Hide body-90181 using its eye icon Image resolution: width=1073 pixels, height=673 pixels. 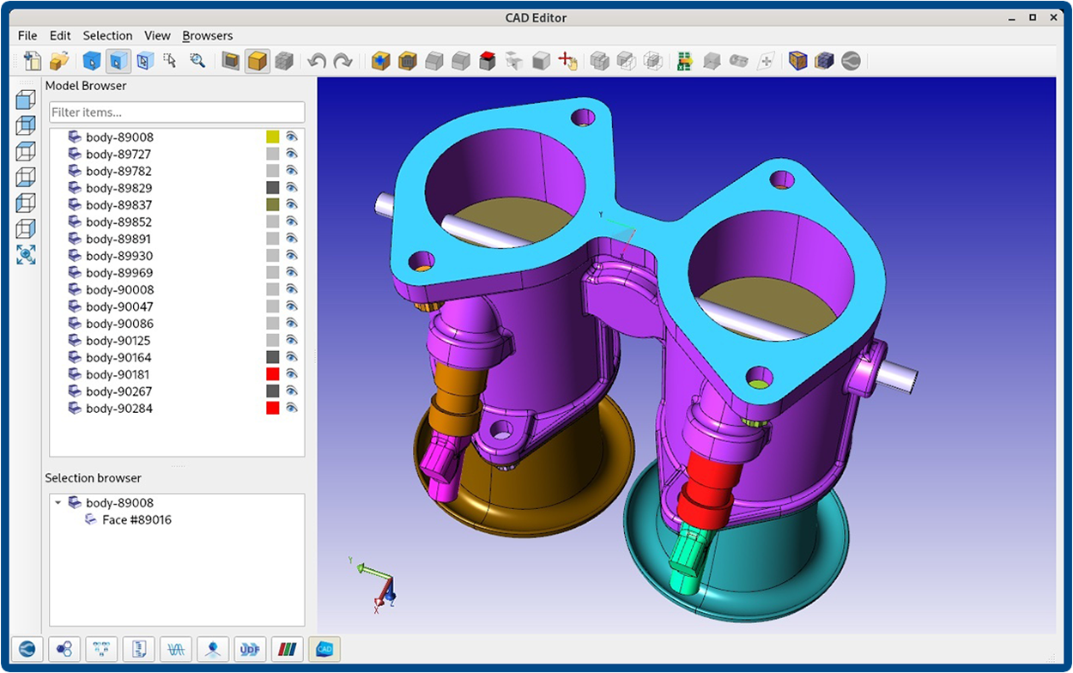[x=293, y=373]
